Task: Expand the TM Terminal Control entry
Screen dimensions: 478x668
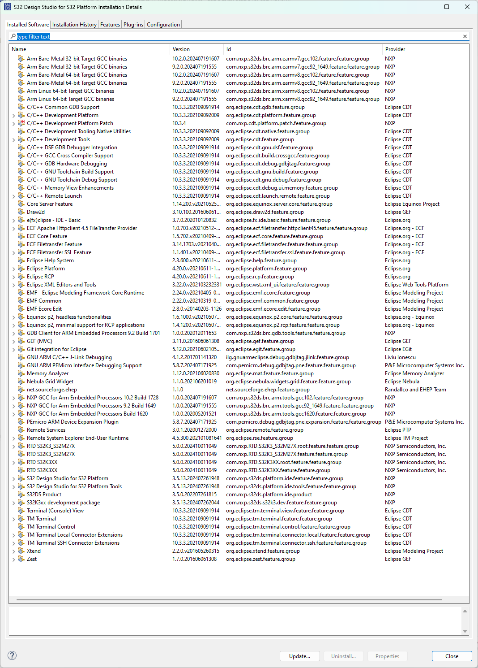Action: 13,526
